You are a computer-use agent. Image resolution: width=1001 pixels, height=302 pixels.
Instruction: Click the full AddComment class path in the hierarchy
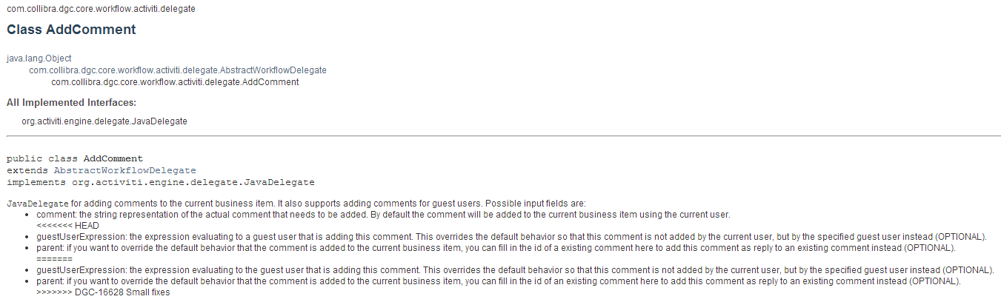tap(175, 82)
